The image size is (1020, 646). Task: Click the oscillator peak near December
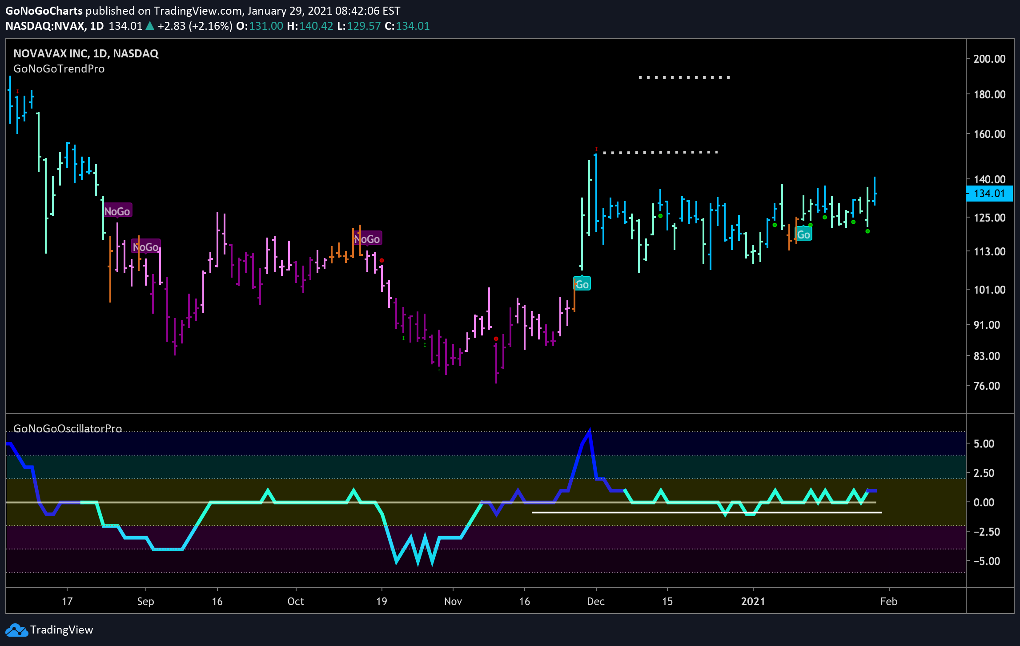click(589, 432)
